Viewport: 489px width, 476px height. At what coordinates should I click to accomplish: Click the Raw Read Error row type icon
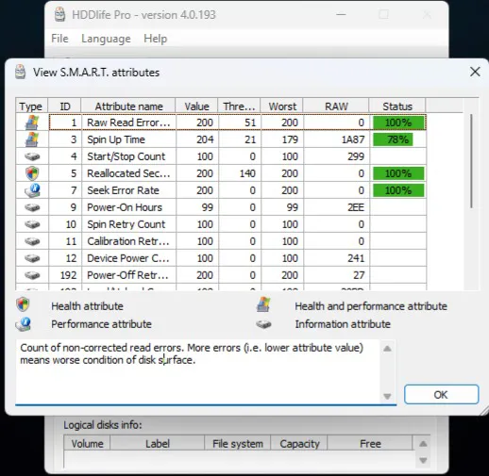32,123
